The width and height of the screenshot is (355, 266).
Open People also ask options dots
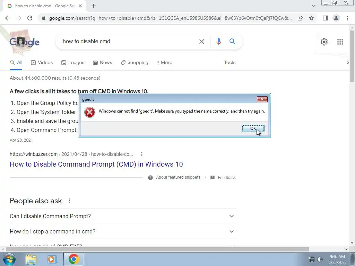[70, 201]
